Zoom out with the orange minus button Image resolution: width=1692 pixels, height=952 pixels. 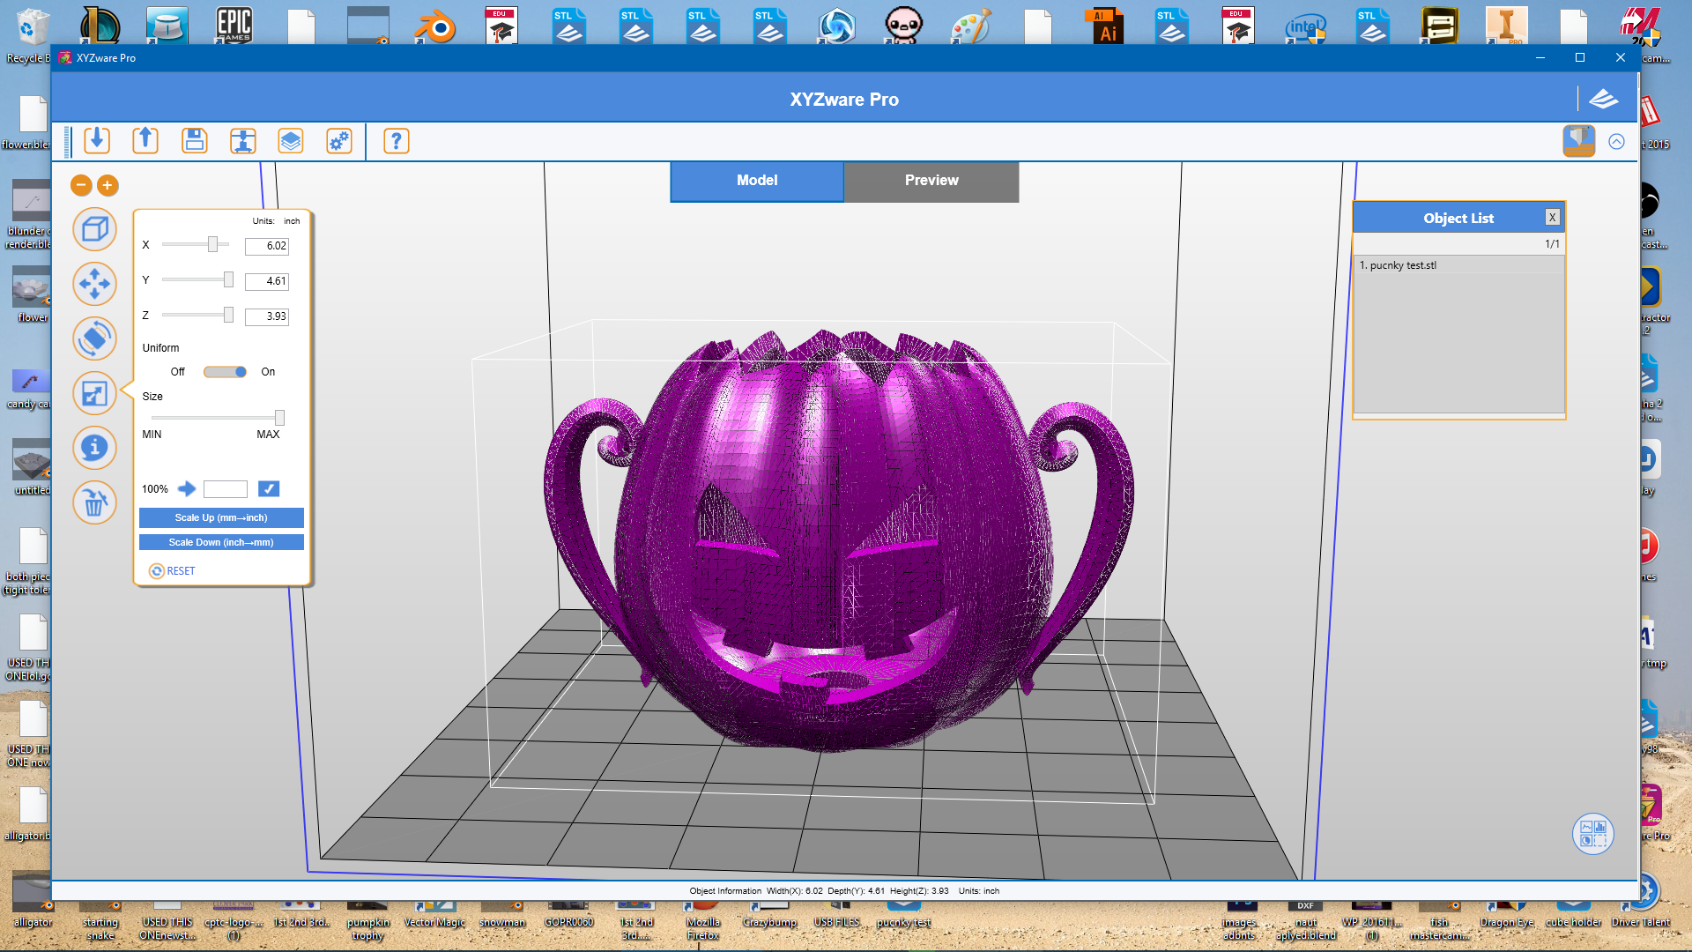[x=81, y=185]
